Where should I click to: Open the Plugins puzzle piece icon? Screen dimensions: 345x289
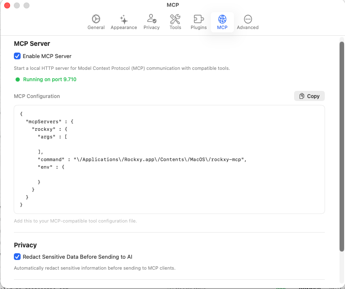198,20
